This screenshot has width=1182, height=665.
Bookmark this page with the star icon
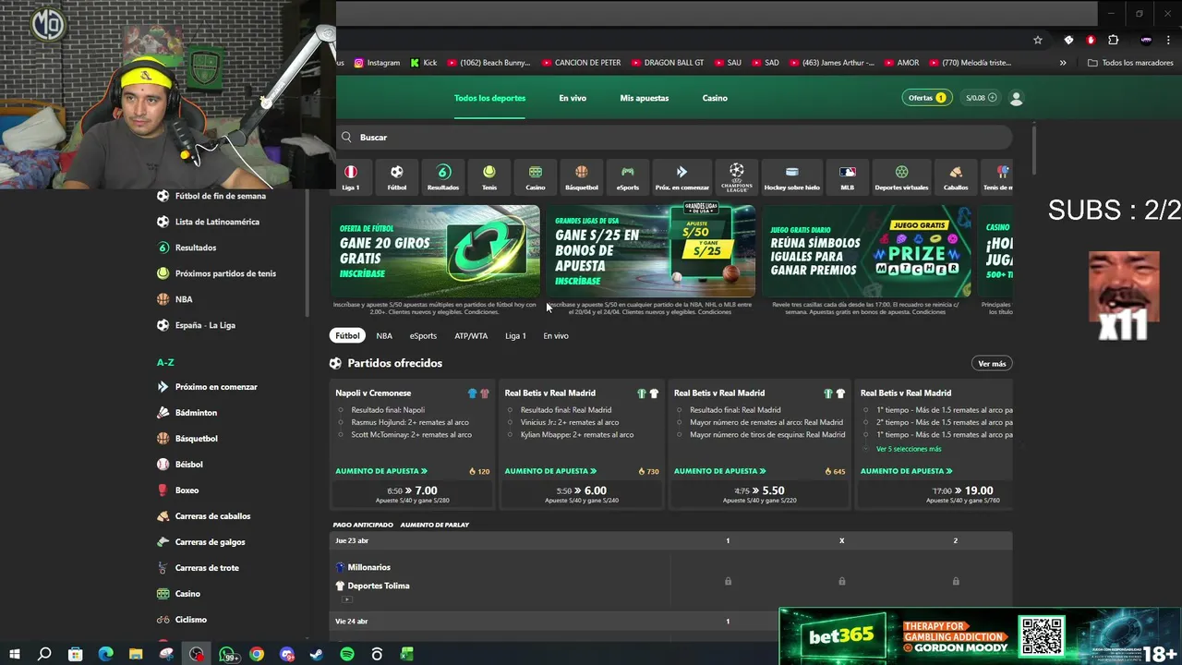coord(1038,40)
